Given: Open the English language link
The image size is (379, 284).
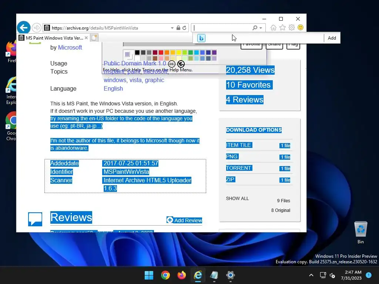Looking at the screenshot, I should coord(113,89).
